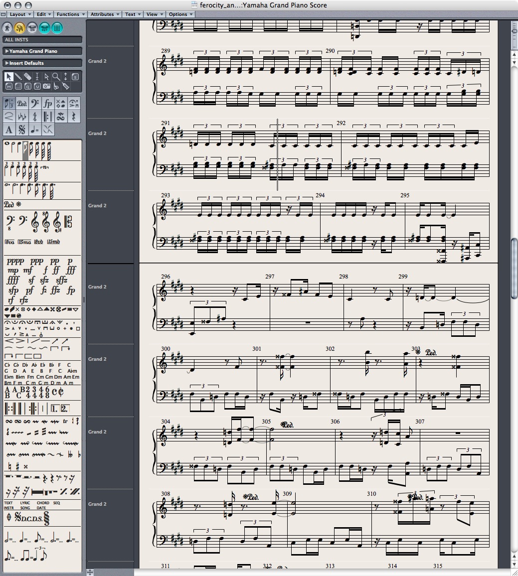Select the Glue tool
Image resolution: width=518 pixels, height=576 pixels.
(x=65, y=86)
